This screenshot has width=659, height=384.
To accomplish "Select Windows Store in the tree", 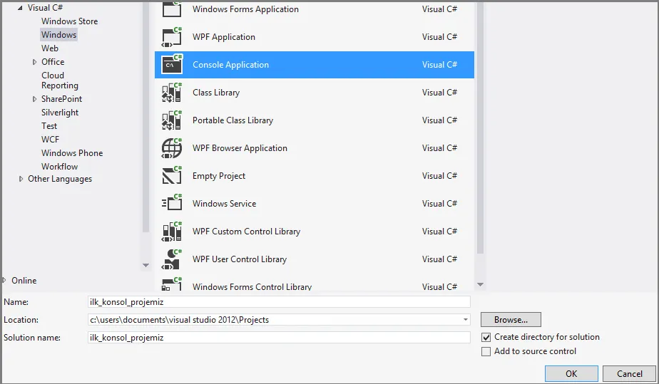I will tap(69, 21).
